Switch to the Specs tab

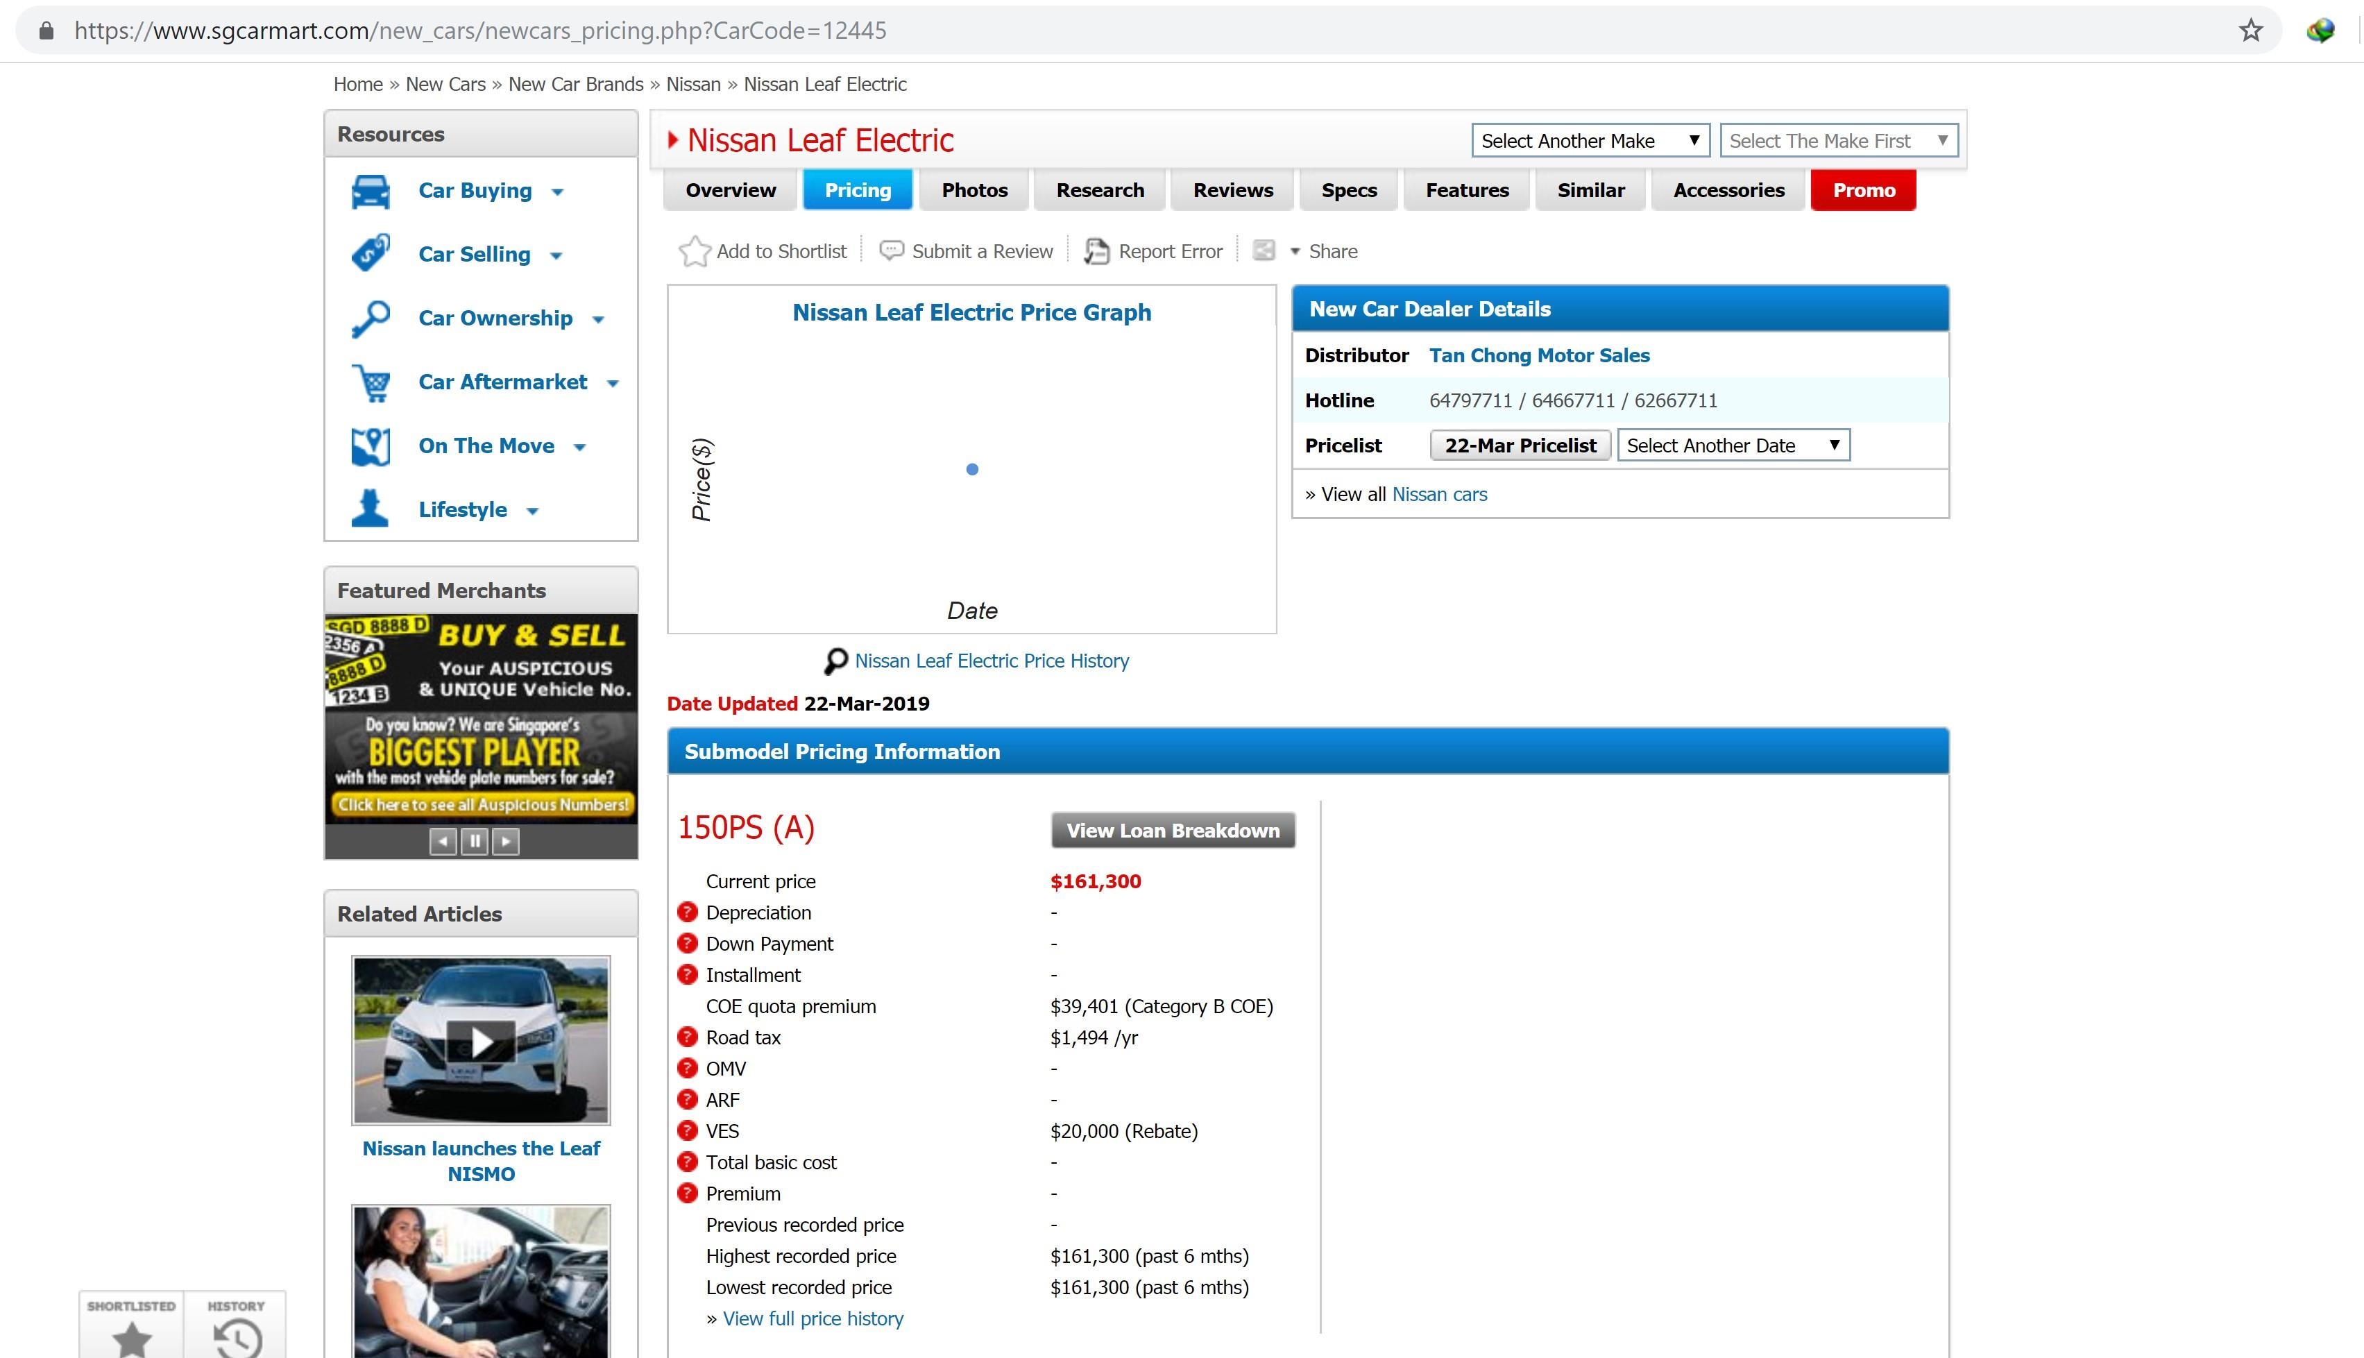coord(1348,190)
